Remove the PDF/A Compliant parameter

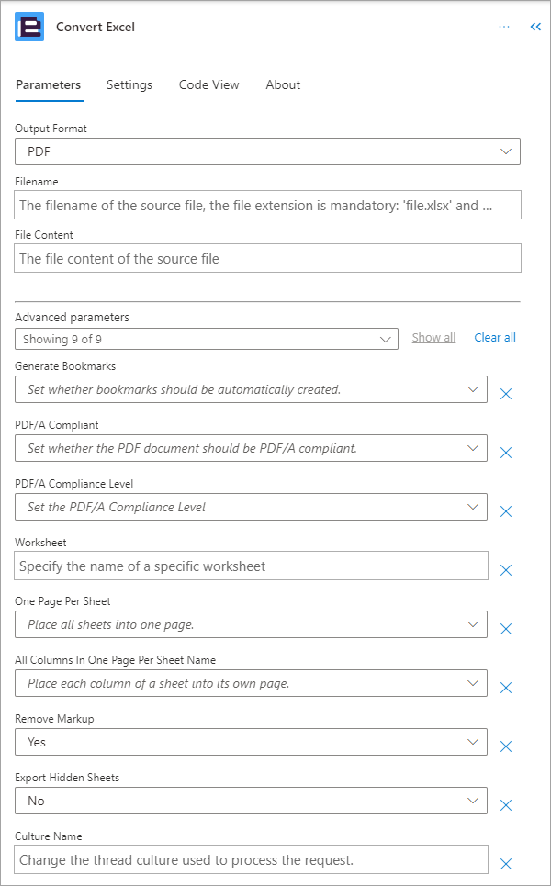coord(506,453)
